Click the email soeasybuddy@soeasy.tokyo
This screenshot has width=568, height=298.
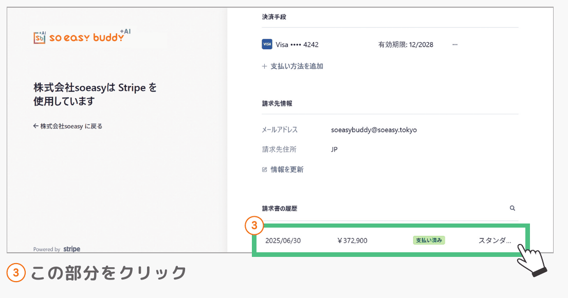374,130
